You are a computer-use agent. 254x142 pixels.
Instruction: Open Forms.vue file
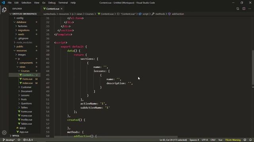26,112
